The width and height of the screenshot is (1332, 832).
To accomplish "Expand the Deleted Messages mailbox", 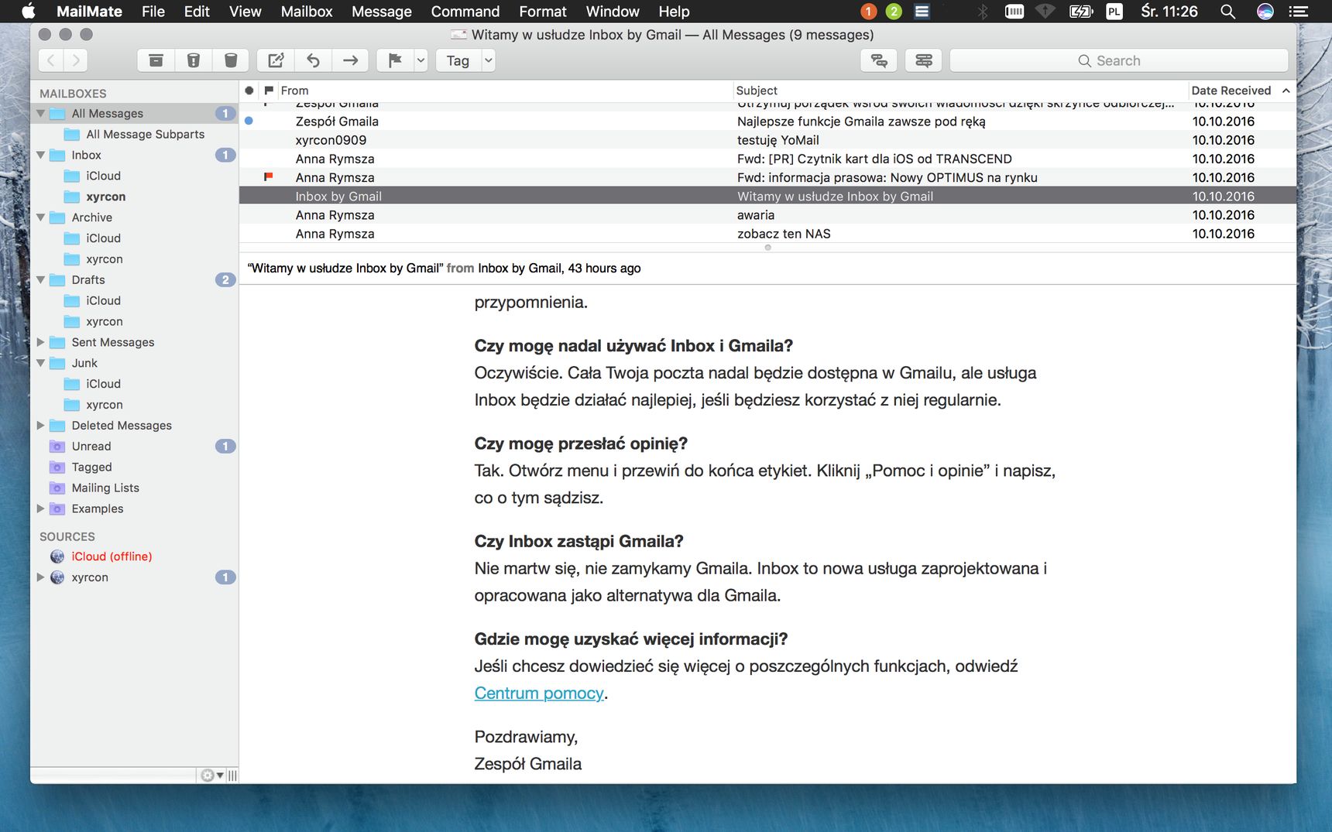I will click(x=40, y=425).
